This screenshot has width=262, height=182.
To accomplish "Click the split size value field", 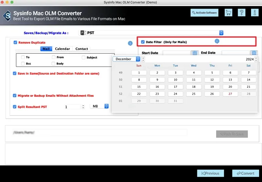I will (73, 106).
